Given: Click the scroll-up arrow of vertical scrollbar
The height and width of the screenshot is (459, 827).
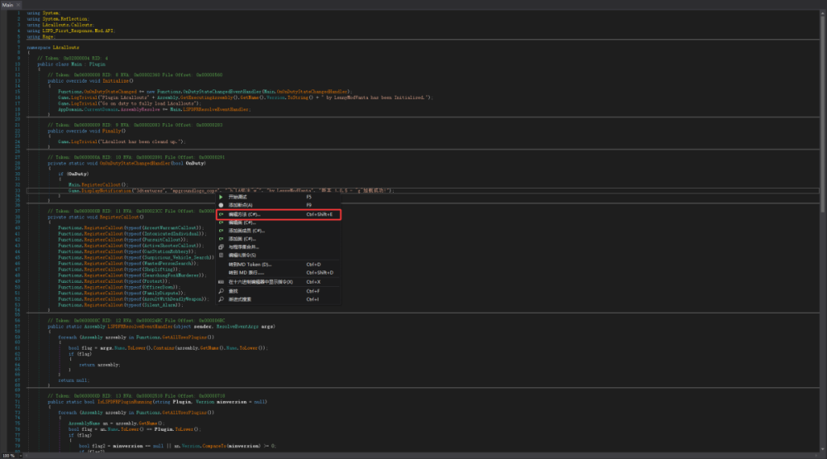Looking at the screenshot, I should pos(822,12).
